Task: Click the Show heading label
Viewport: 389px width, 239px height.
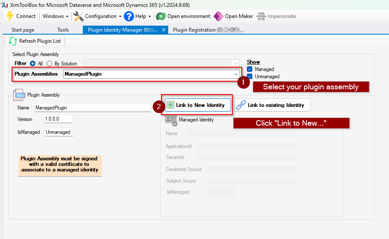Action: 253,62
